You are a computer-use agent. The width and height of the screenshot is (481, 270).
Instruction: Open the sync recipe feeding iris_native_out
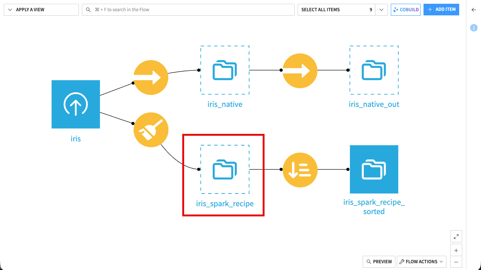300,70
